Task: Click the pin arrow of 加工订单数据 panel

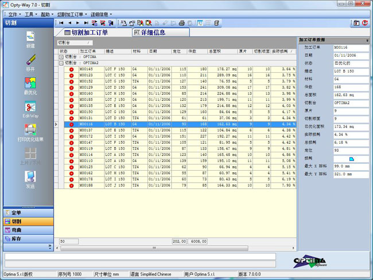Action: [x=367, y=41]
